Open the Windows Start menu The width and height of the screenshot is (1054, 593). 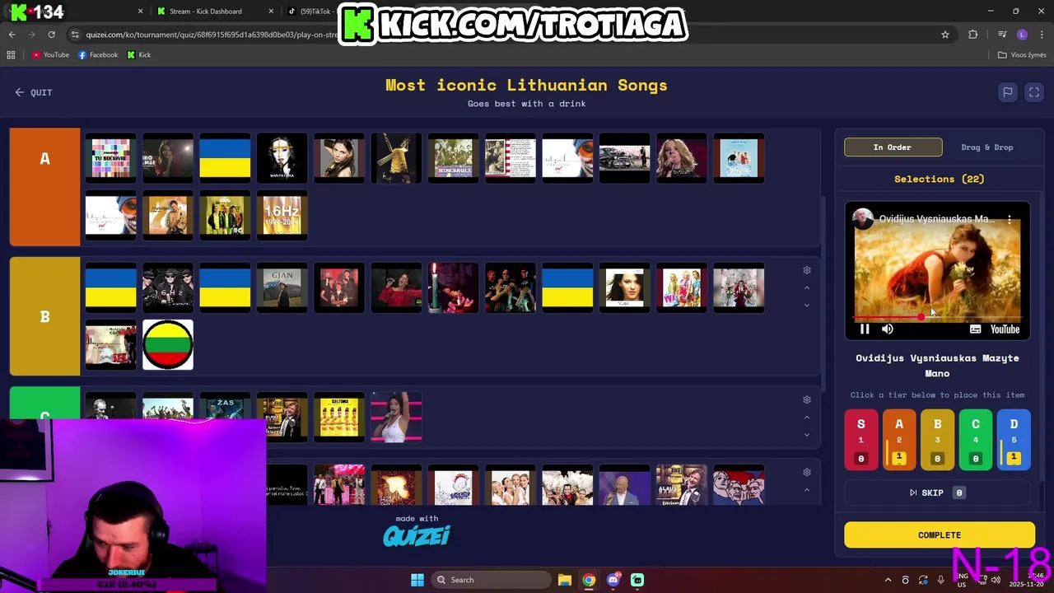pyautogui.click(x=417, y=580)
